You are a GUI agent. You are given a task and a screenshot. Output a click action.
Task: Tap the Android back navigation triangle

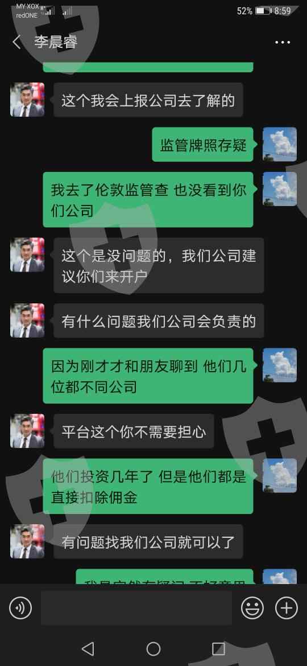88,648
